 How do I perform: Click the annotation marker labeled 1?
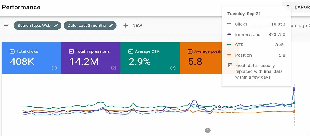(207, 130)
